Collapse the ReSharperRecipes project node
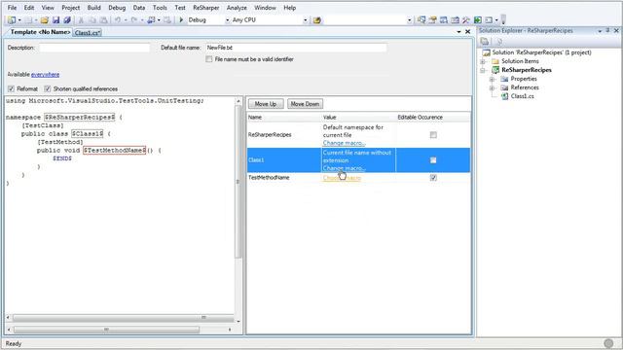The height and width of the screenshot is (350, 623). coord(483,70)
